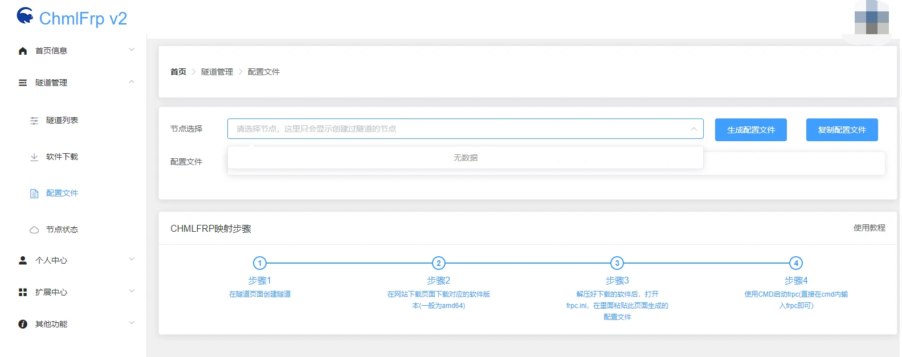Click the sliders icon beside 隧道列表
Screen dimensions: 902x357
click(x=34, y=120)
